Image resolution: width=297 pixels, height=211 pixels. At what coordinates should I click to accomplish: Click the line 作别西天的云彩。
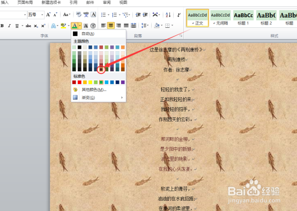[176, 119]
